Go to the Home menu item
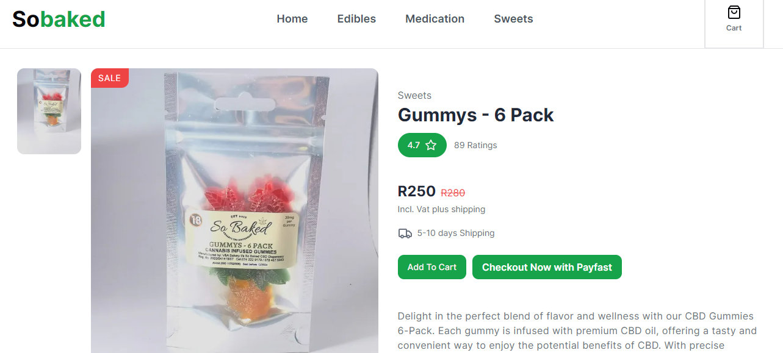The image size is (783, 353). point(292,19)
